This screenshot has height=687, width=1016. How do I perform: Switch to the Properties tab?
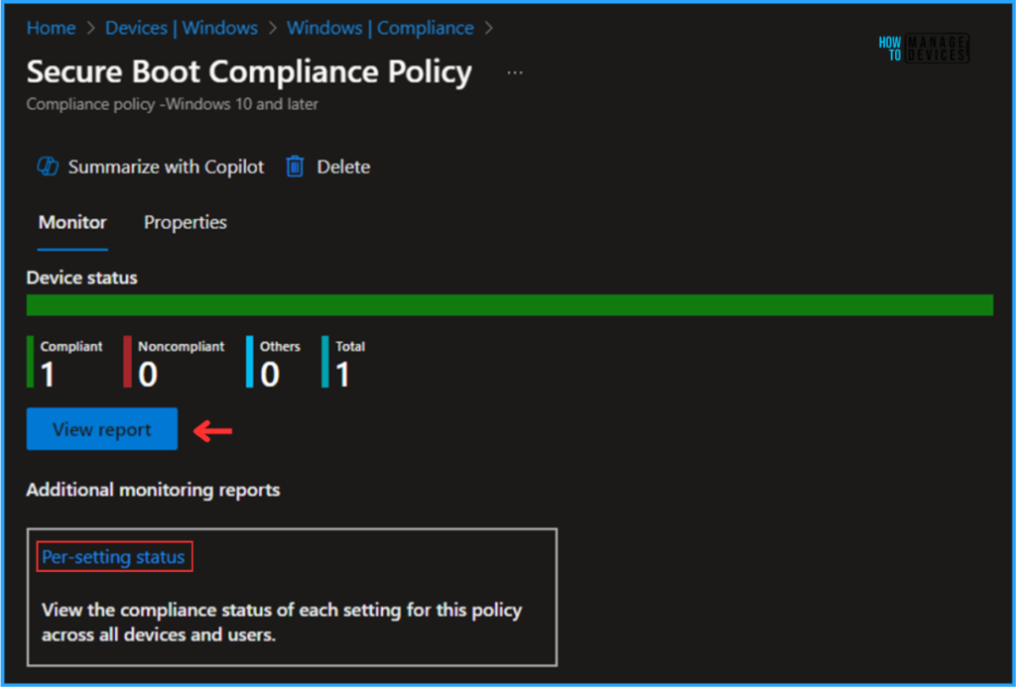pyautogui.click(x=186, y=222)
